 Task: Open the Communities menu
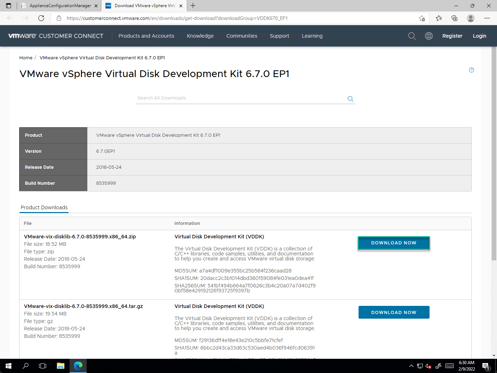[x=242, y=36]
